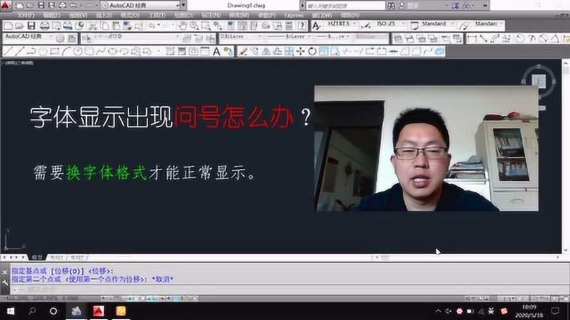Click the Cut scissors icon
Image resolution: width=570 pixels, height=320 pixels.
[x=92, y=26]
